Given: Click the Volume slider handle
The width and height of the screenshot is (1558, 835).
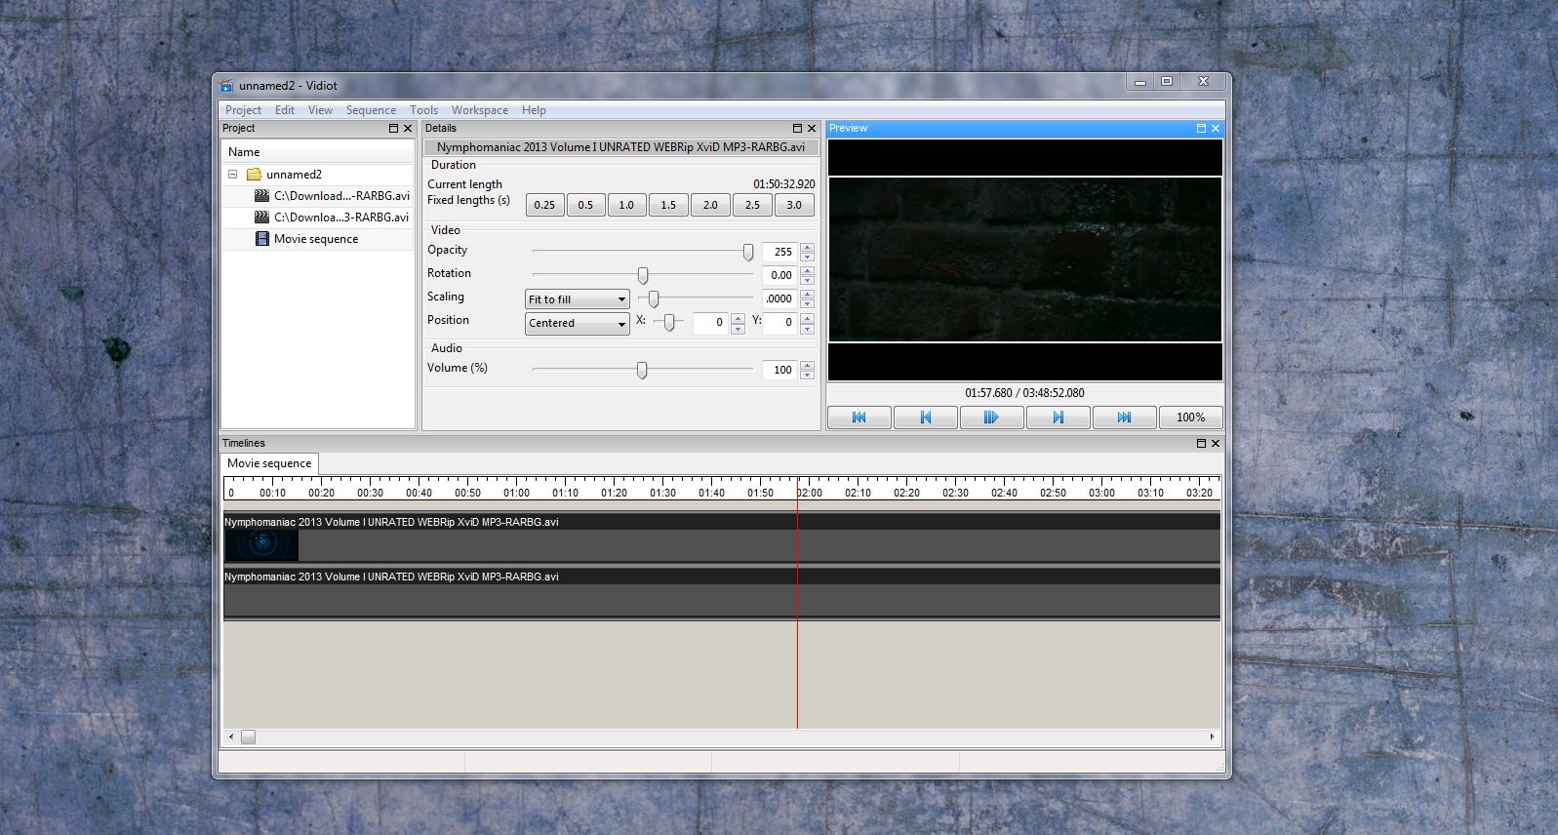Looking at the screenshot, I should pos(642,370).
